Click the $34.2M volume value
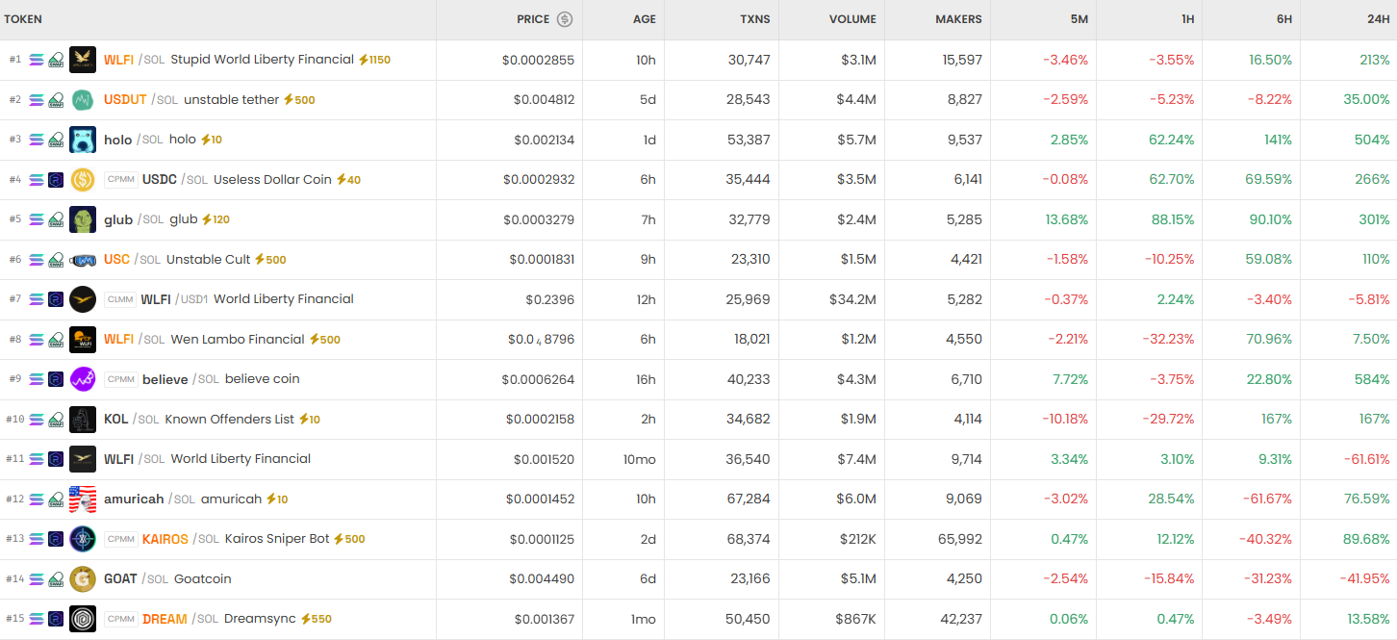Image resolution: width=1397 pixels, height=640 pixels. 852,299
